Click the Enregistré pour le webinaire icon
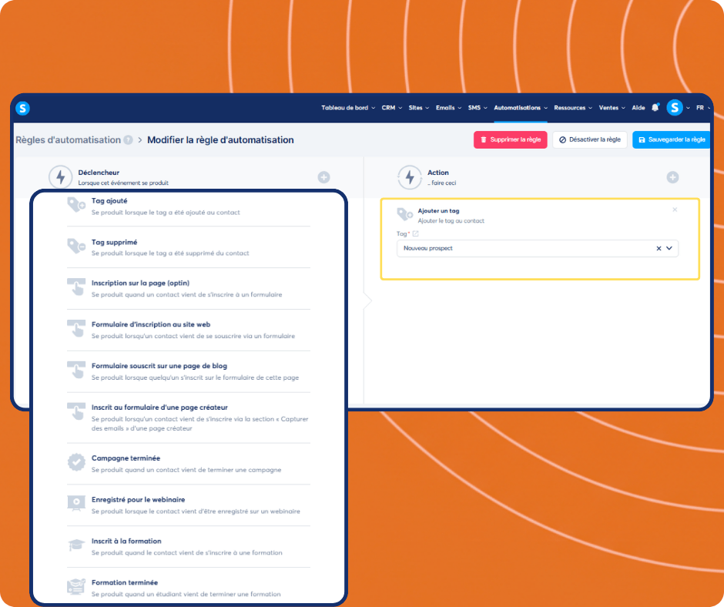Image resolution: width=724 pixels, height=607 pixels. (x=76, y=504)
